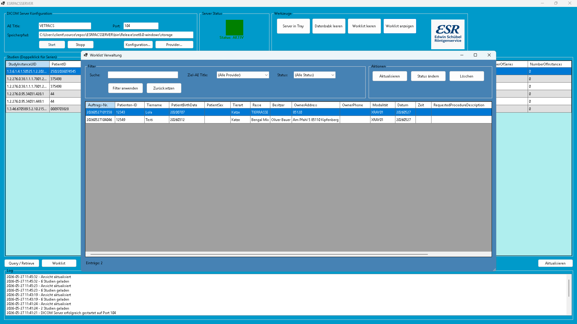Viewport: 577px width, 324px height.
Task: Open the Ziel-AE Title dropdown
Action: (x=243, y=75)
